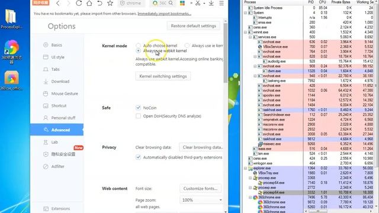Click the undo closed tab icon
Viewport: 379px width, 213px height.
99,3
